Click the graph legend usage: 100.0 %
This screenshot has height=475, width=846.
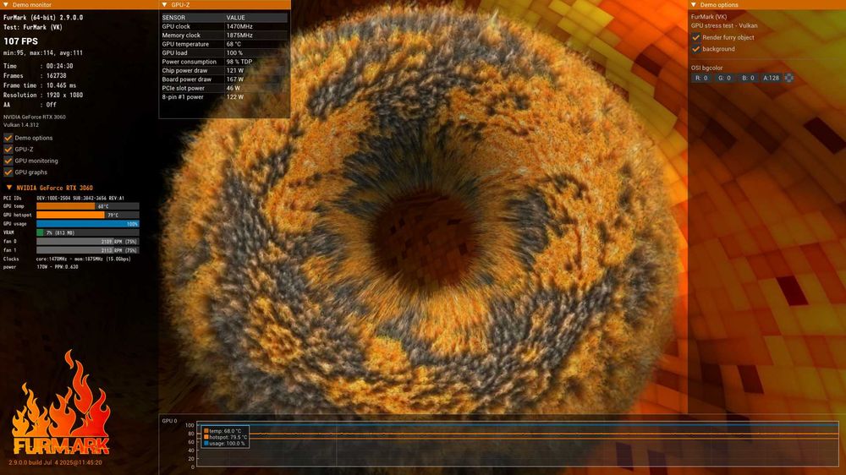(x=224, y=444)
